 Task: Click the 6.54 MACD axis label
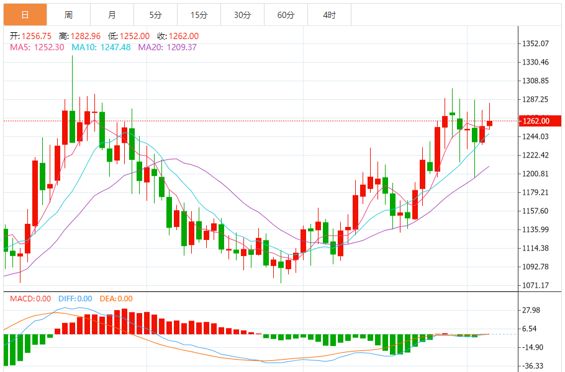click(x=530, y=329)
